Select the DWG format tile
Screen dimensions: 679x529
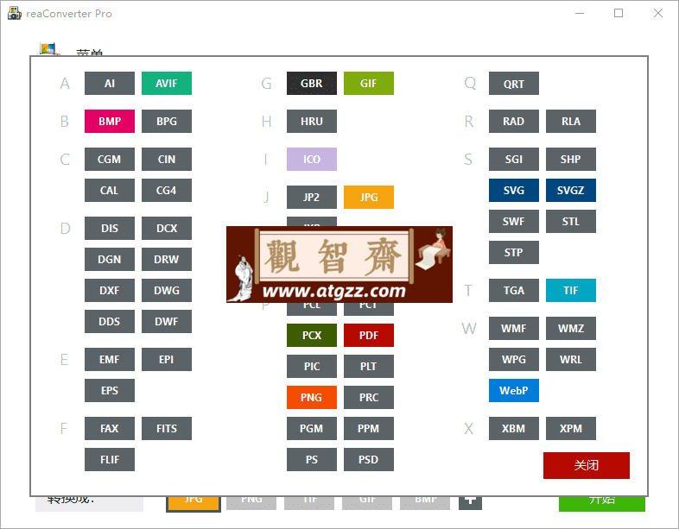[x=167, y=290]
